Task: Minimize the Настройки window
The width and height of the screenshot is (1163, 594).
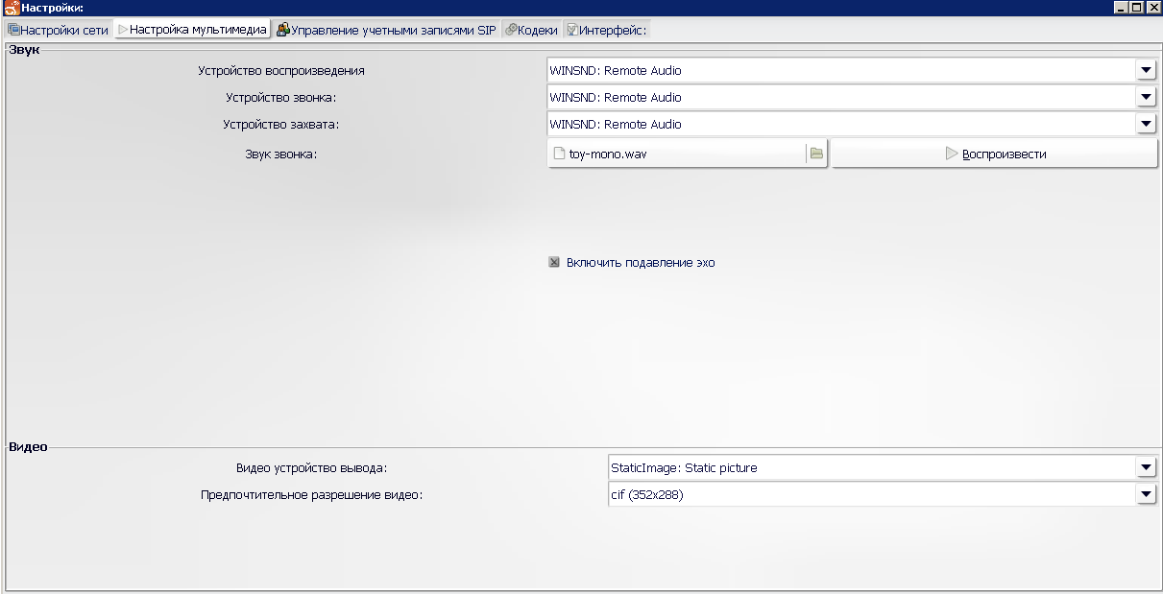Action: pyautogui.click(x=1122, y=7)
